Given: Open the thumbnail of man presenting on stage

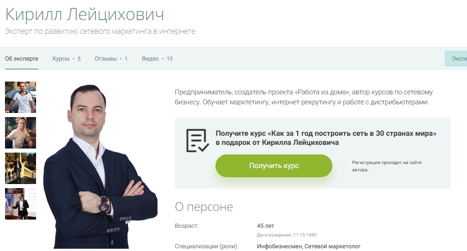Looking at the screenshot, I should pos(21,204).
